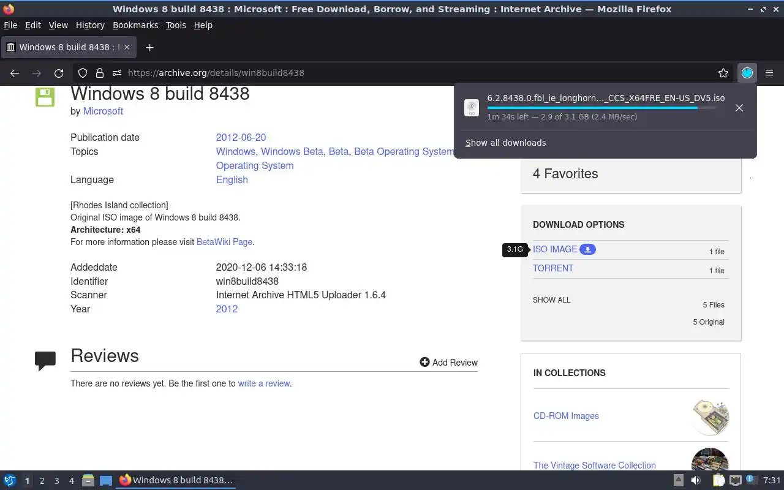Click the English language link
This screenshot has height=490, width=784.
pos(232,179)
